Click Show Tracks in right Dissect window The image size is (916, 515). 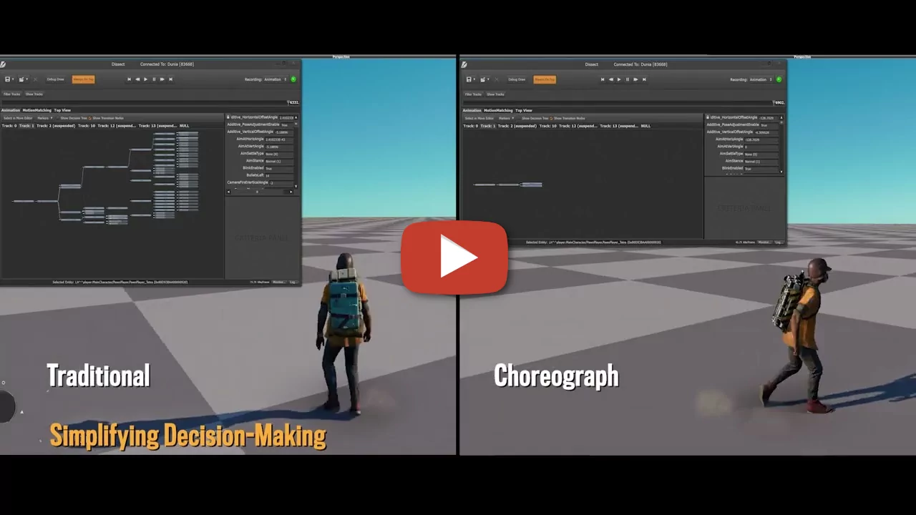point(495,94)
